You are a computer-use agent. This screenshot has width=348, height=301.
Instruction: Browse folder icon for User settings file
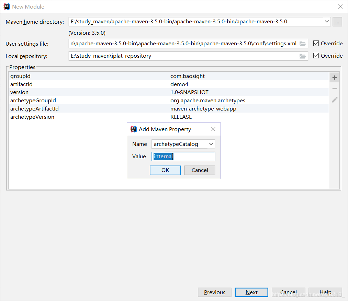pos(303,44)
